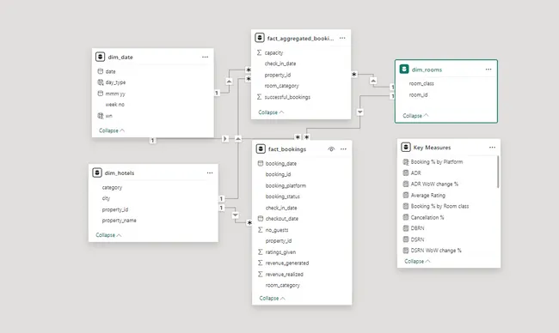The image size is (559, 333).
Task: Collapse the Key Measures table
Action: point(417,261)
